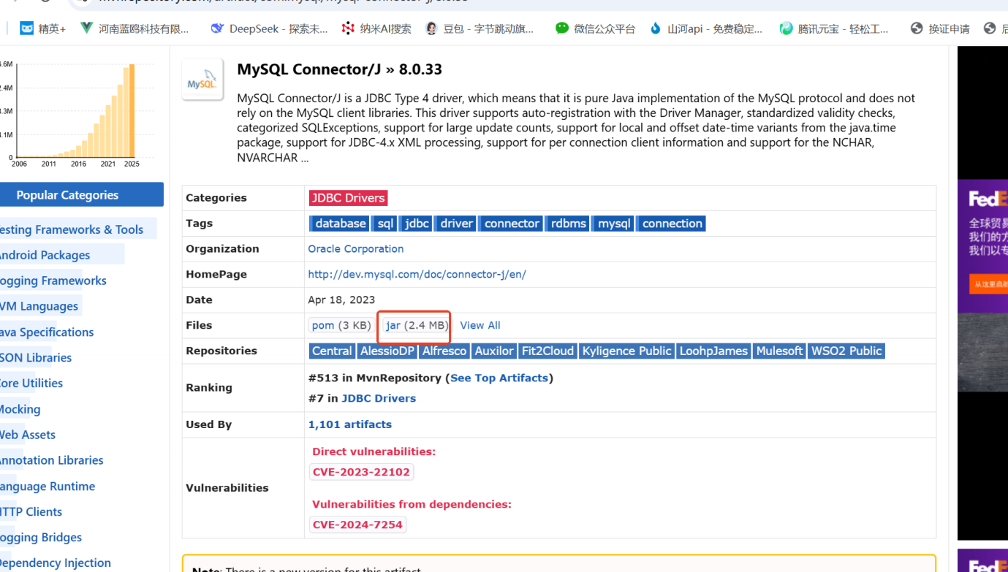The image size is (1008, 572).
Task: Open the Fit2Cloud repository
Action: [x=547, y=351]
